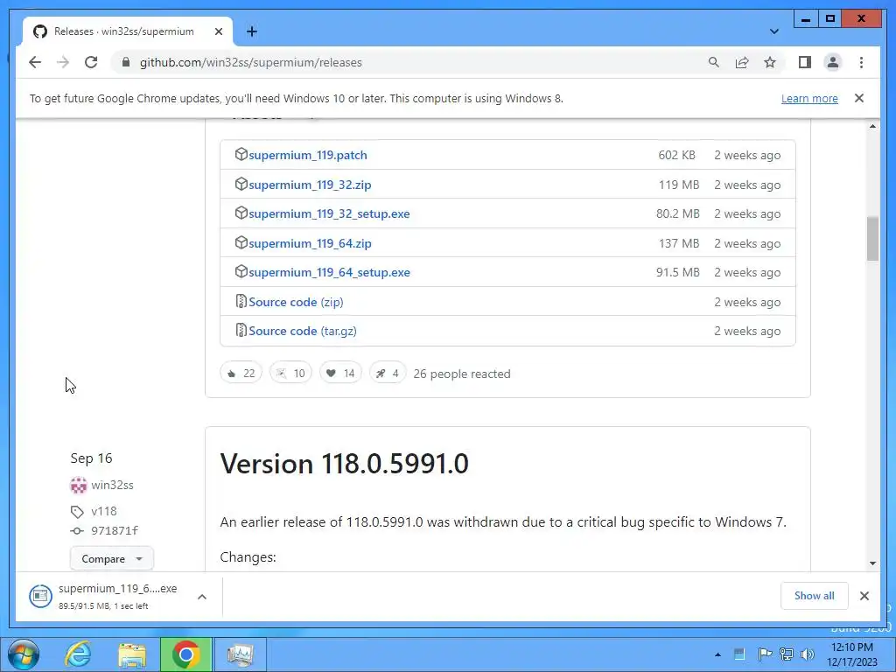Toggle the rocket reaction showing 4
Image resolution: width=896 pixels, height=672 pixels.
(388, 373)
